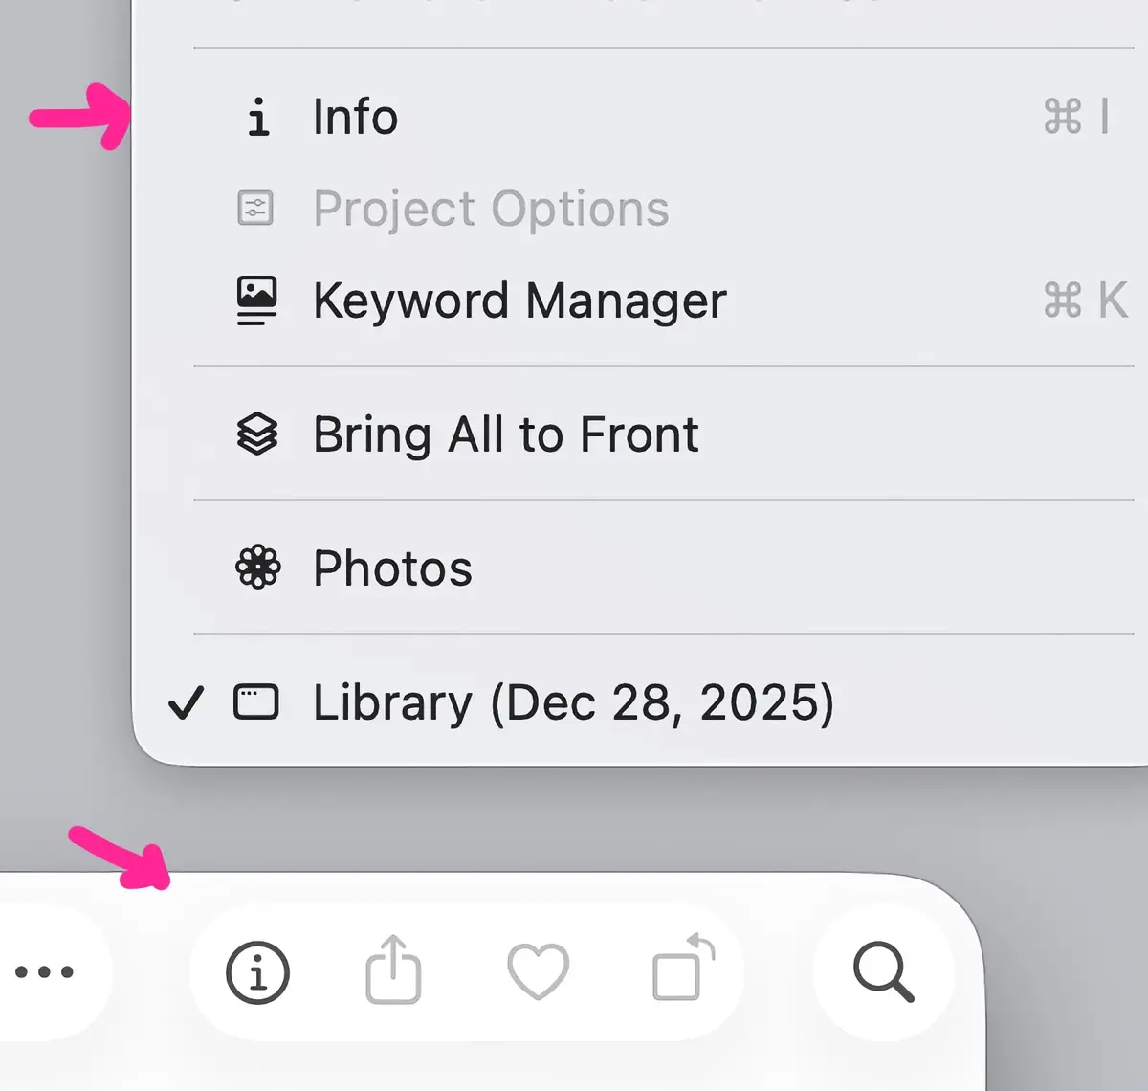Select the Keyword Manager menu item

519,300
